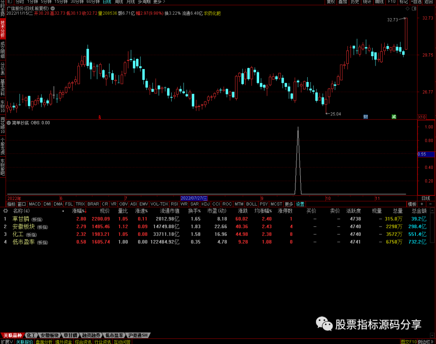436x344 pixels.
Task: Click the 设置 indicator settings button
Action: pyautogui.click(x=300, y=204)
